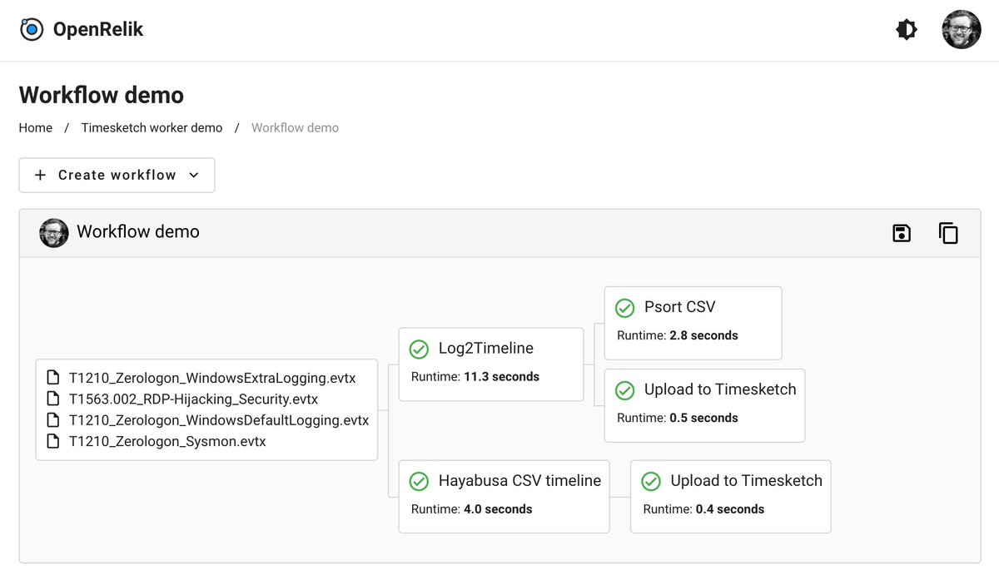Click the file icon for T1210_Zerologon_WindowsExtraLogging.evtx
Viewport: 999px width, 585px height.
(x=53, y=378)
